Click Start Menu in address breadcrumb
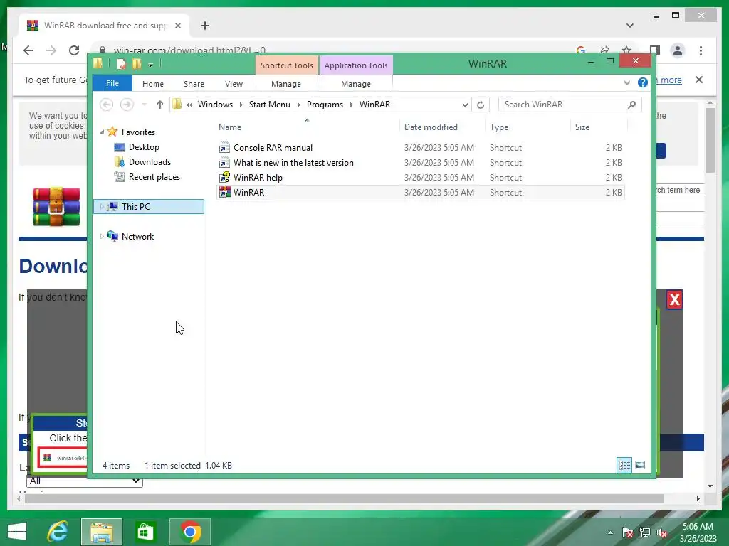 click(269, 105)
